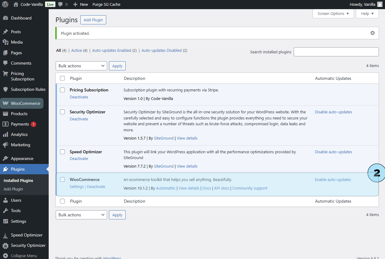Dismiss the Plugin activated notice
This screenshot has width=385, height=259.
pyautogui.click(x=372, y=33)
